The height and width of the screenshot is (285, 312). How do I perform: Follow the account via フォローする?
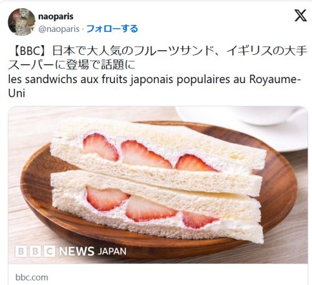[112, 29]
